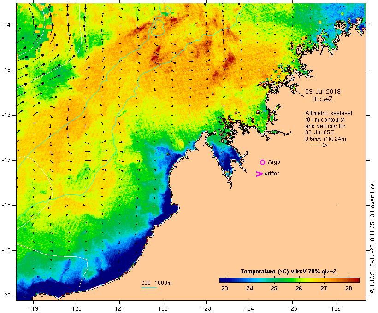The width and height of the screenshot is (378, 313).
Task: Click the 24 value on temperature scale
Action: tap(249, 288)
